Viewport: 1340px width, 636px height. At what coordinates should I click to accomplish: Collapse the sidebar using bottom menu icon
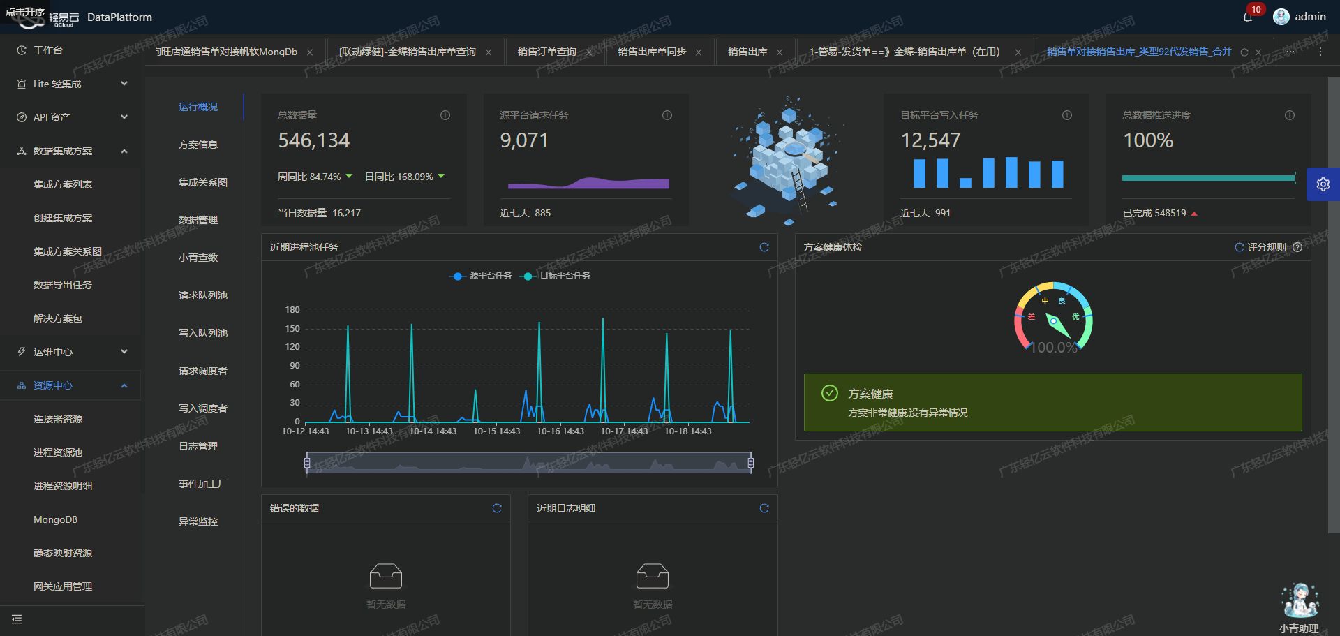(x=17, y=619)
